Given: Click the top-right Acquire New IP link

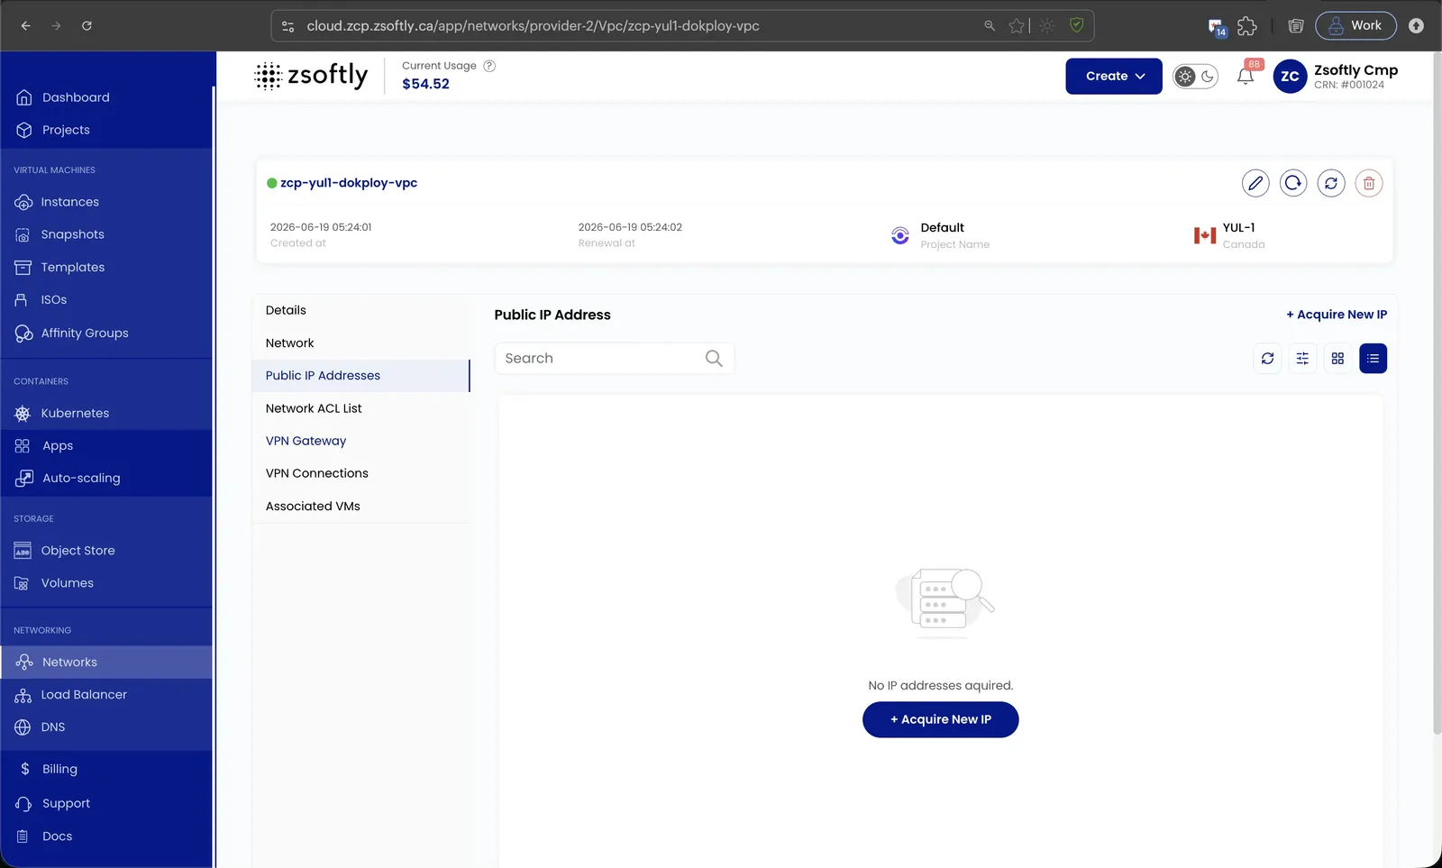Looking at the screenshot, I should (x=1337, y=315).
